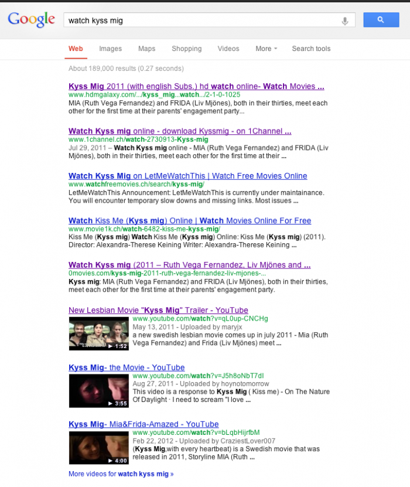Expand the More dropdown menu
This screenshot has width=410, height=487.
click(x=266, y=49)
